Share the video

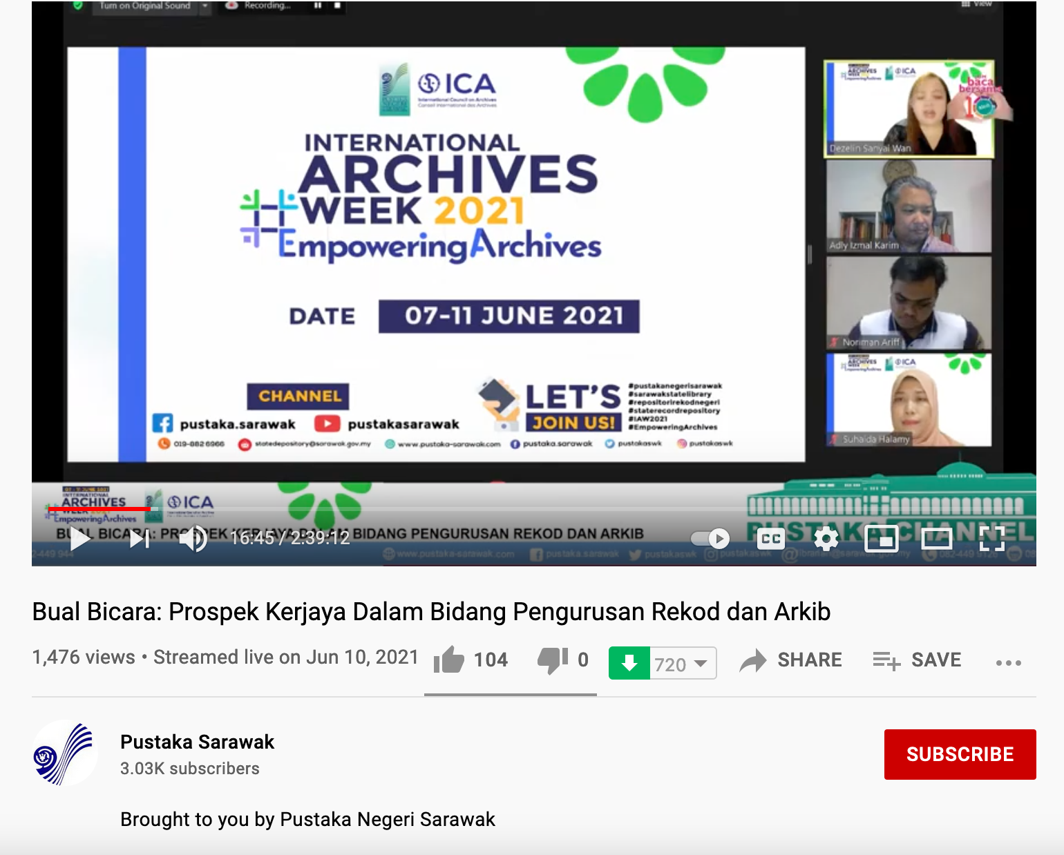pos(790,660)
